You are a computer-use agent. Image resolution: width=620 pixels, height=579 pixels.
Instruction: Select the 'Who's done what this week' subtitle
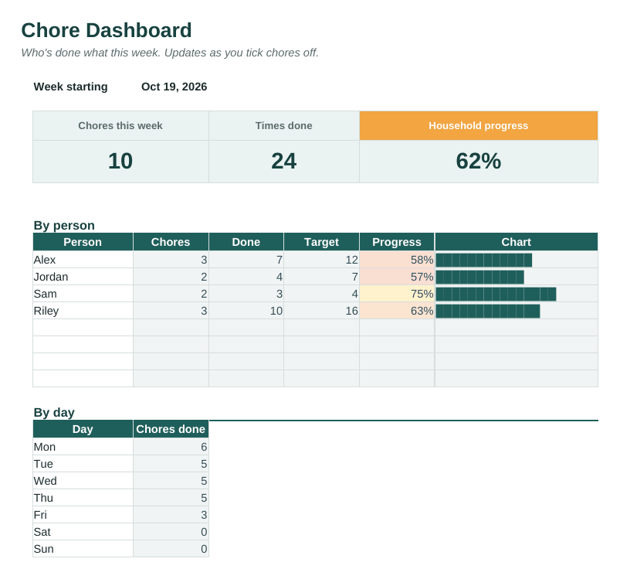click(x=170, y=53)
